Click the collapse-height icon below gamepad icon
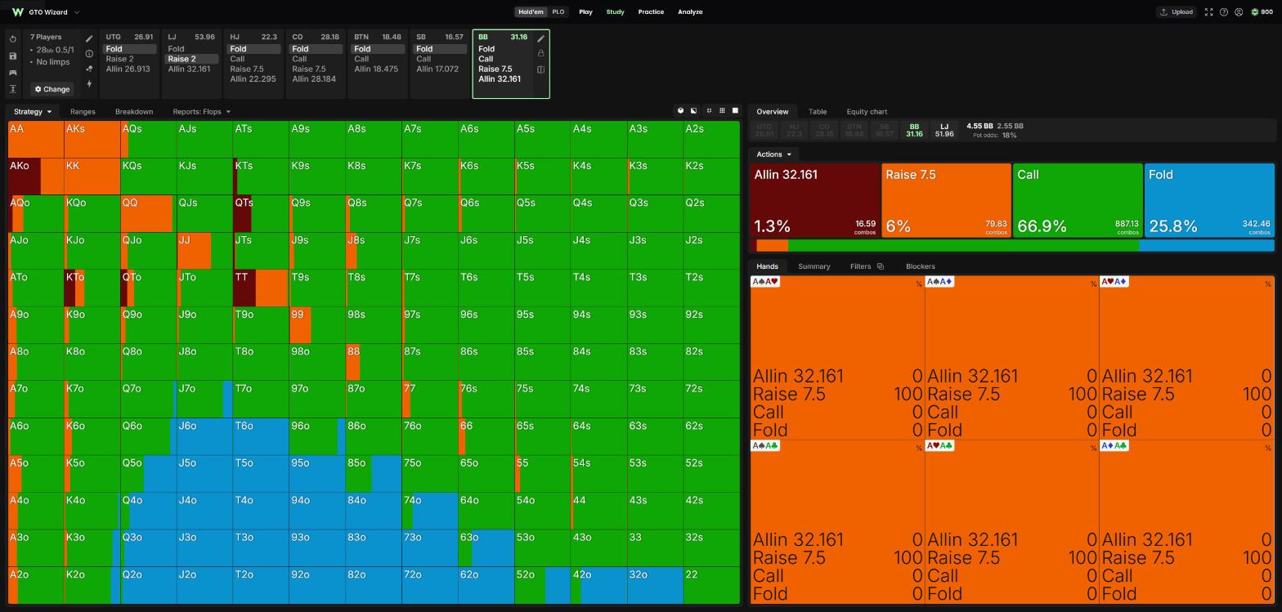This screenshot has width=1282, height=612. (x=13, y=89)
